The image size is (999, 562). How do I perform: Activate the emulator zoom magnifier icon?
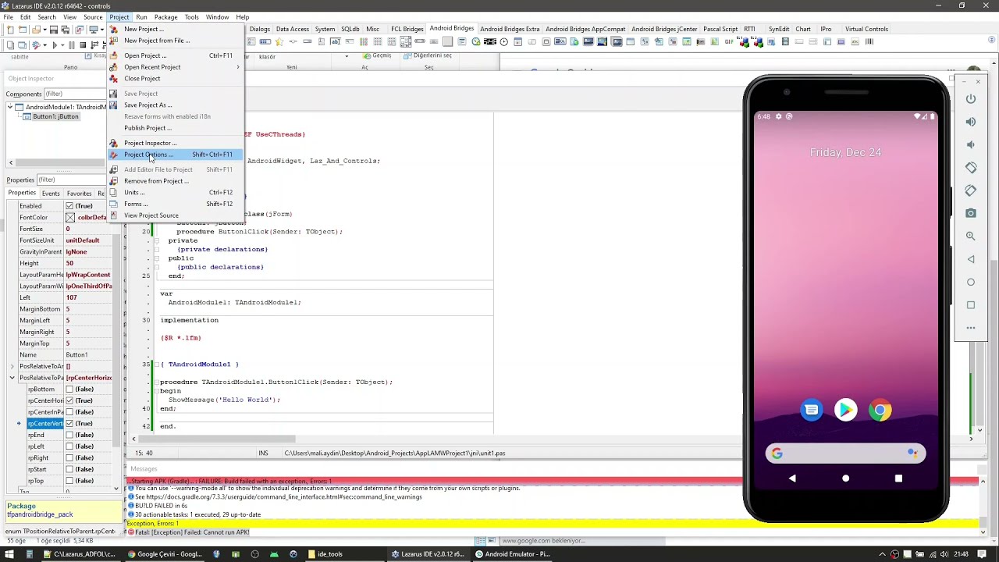pos(971,236)
